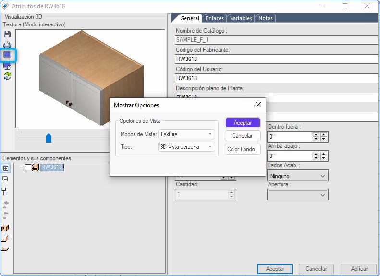Minimize the Atributos de RW3618 window

(323, 6)
